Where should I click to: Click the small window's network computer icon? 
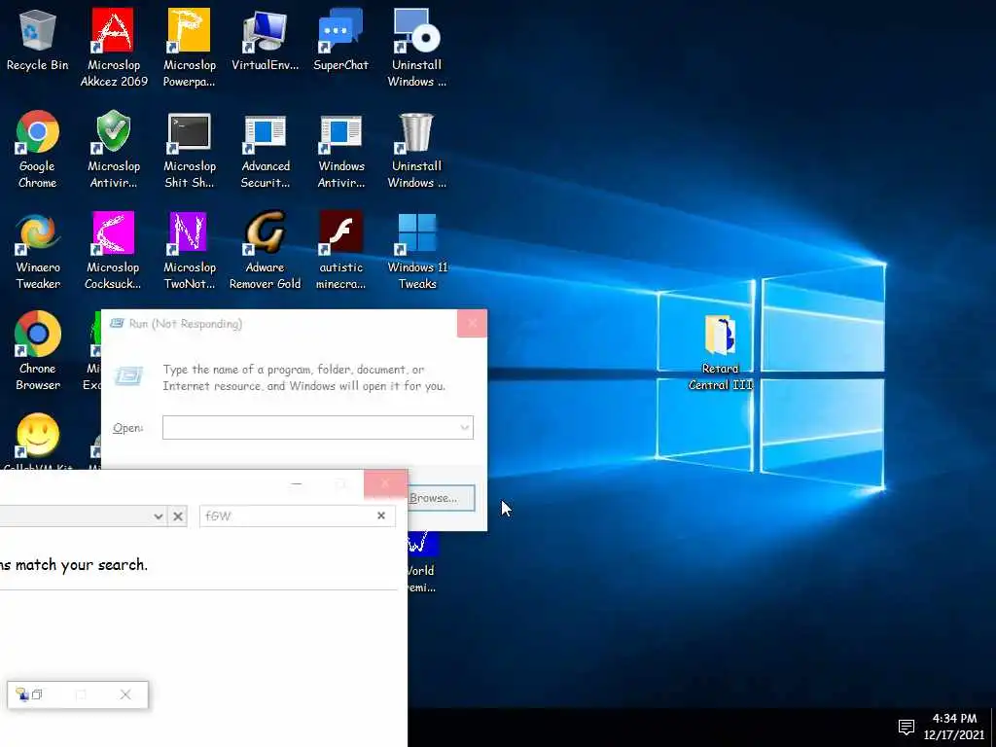(23, 694)
